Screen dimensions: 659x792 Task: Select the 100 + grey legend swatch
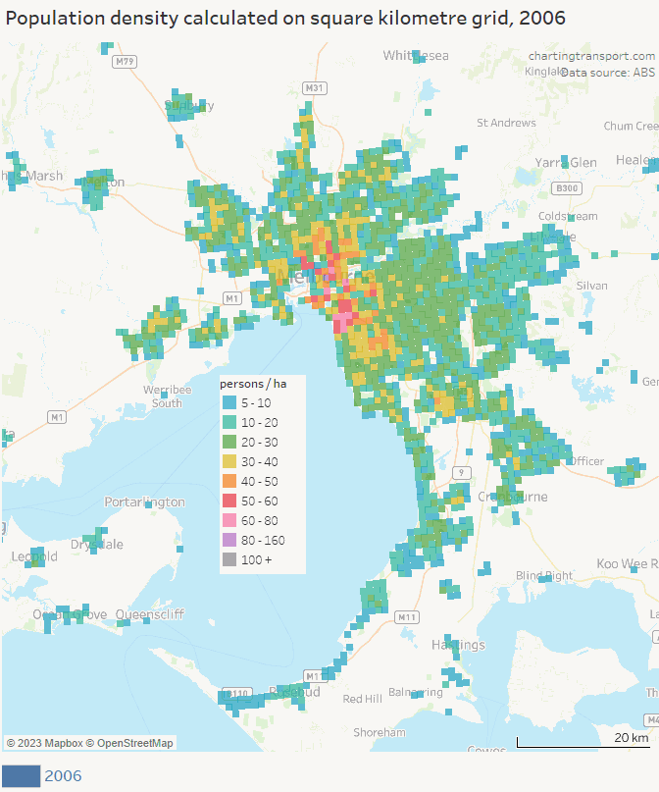point(228,559)
